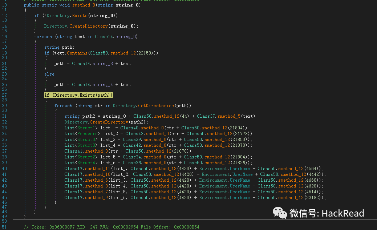Click smethod_12(44) on the path2 line
377x230 pixels.
171,116
